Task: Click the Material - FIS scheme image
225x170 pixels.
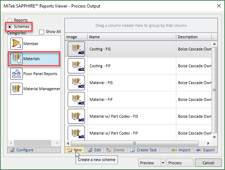Action: 76,83
